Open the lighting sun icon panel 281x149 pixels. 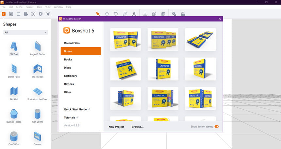tap(48, 14)
